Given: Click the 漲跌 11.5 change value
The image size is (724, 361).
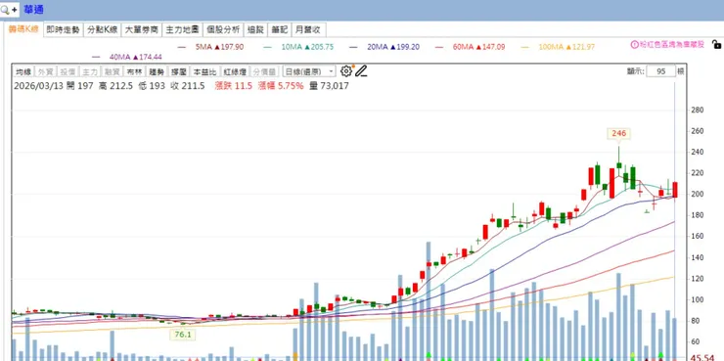Looking at the screenshot, I should (233, 86).
